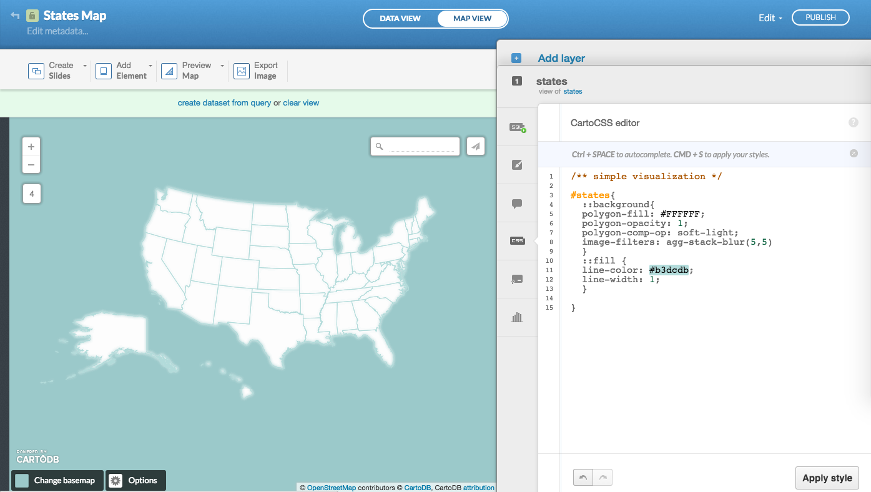Expand the Edit dropdown menu
Viewport: 871px width, 492px height.
770,18
